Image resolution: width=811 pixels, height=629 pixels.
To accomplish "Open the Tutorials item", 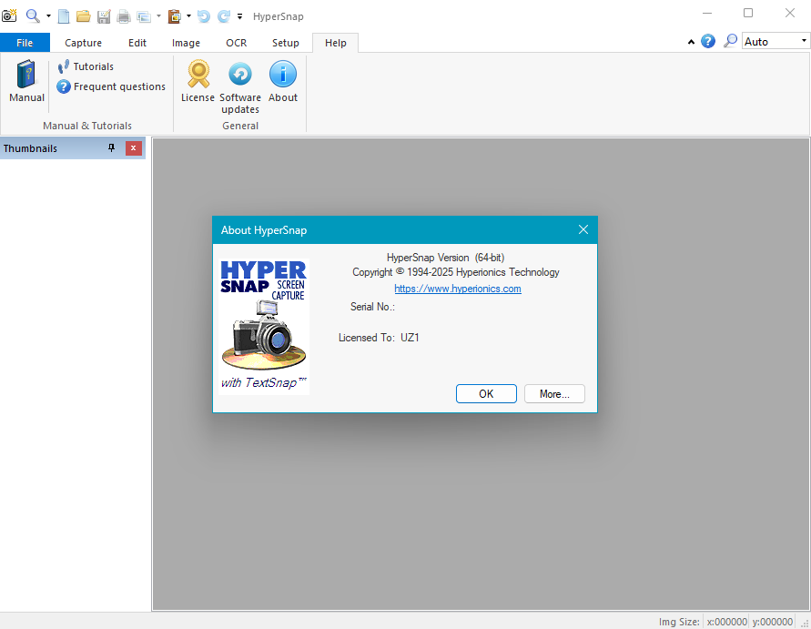I will point(86,66).
